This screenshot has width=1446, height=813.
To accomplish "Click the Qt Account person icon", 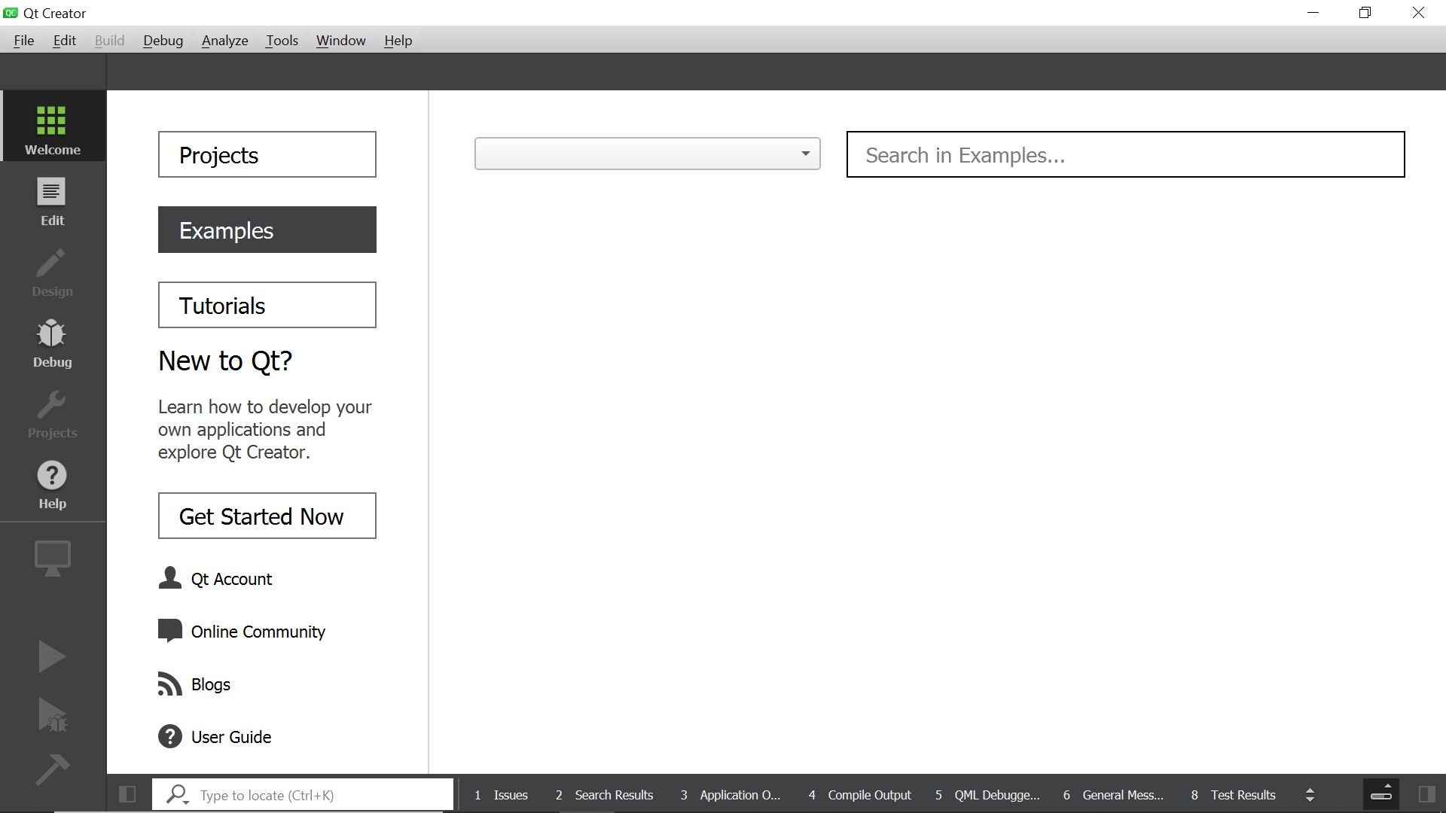I will 170,577.
